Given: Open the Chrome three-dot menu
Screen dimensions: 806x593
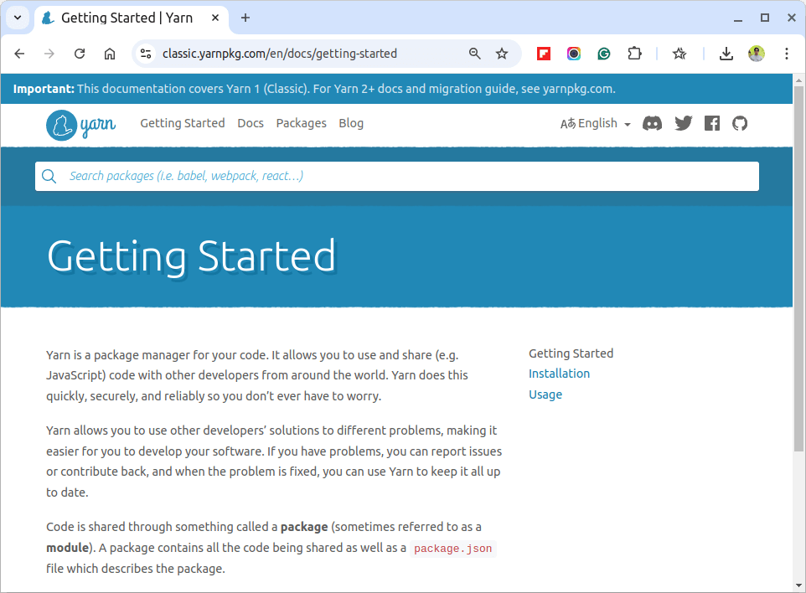Looking at the screenshot, I should 787,54.
